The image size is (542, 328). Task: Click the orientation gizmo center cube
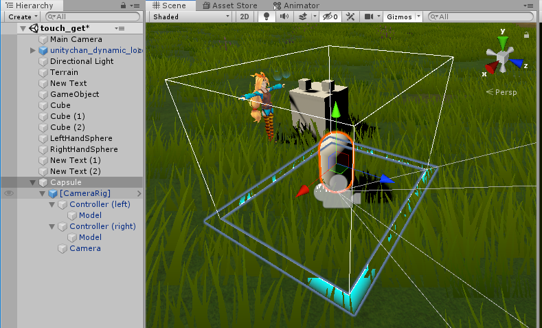pyautogui.click(x=503, y=57)
